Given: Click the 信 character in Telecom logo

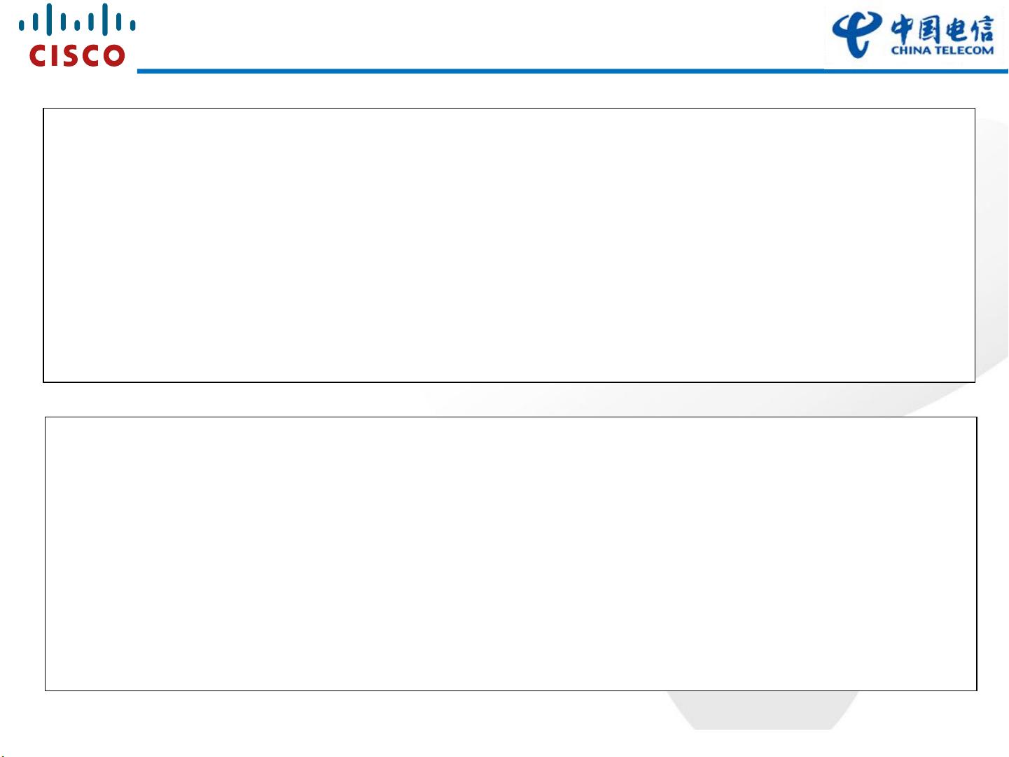Looking at the screenshot, I should (x=982, y=30).
